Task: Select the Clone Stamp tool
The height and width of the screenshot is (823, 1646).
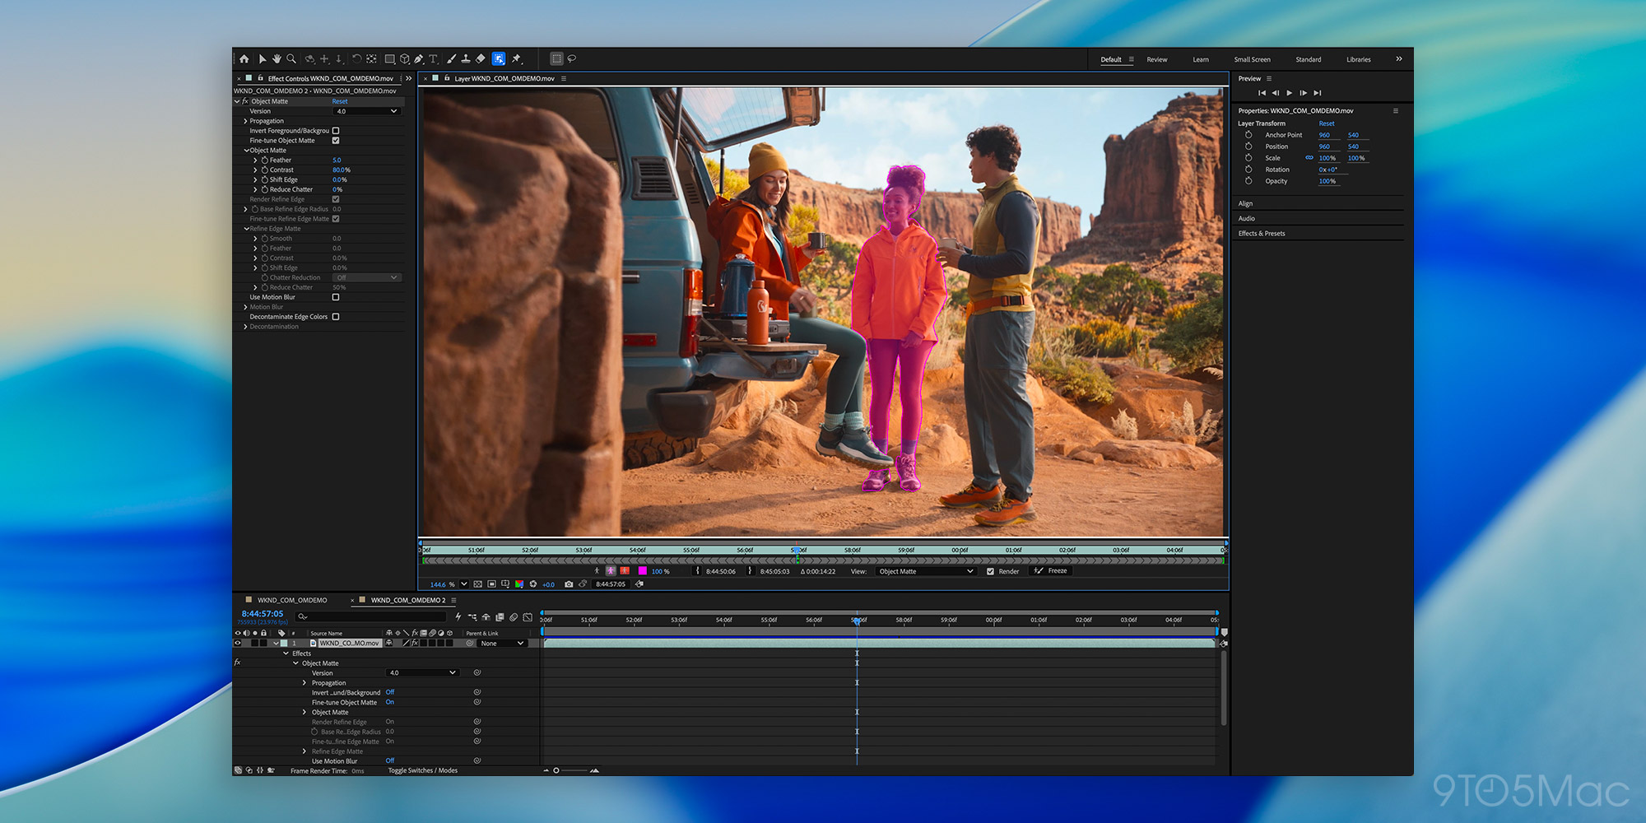Action: click(x=466, y=59)
